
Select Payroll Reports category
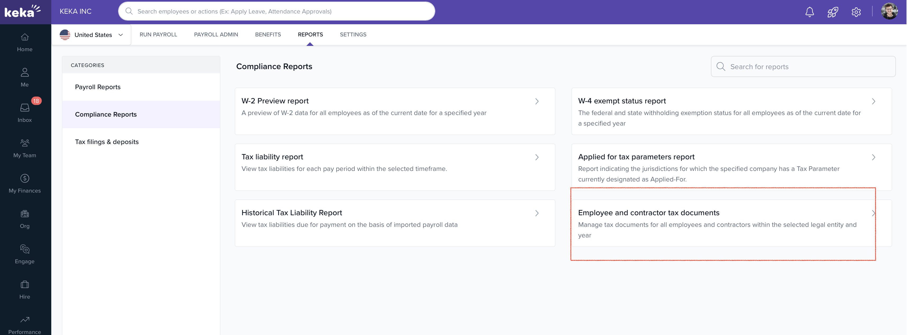point(98,87)
